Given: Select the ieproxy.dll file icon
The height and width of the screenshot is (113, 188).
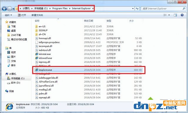Looking at the screenshot, I should pos(36,62).
